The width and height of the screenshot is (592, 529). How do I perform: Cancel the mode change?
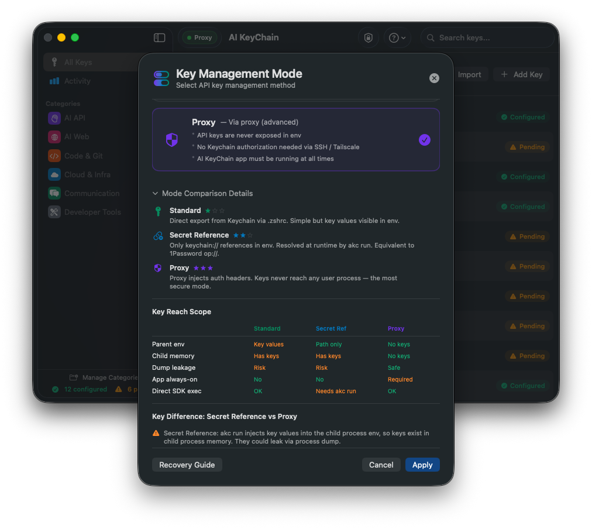click(381, 465)
